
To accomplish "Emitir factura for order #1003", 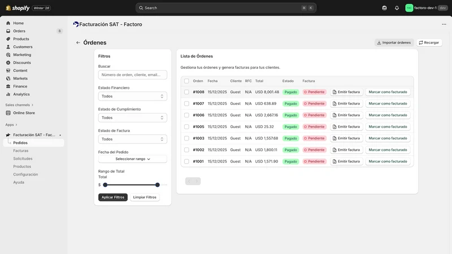I will (x=346, y=138).
